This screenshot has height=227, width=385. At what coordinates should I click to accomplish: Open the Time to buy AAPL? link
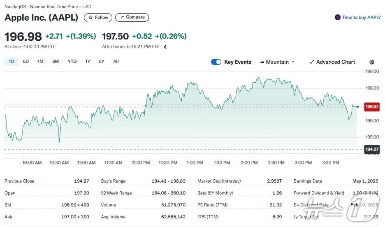pos(362,17)
